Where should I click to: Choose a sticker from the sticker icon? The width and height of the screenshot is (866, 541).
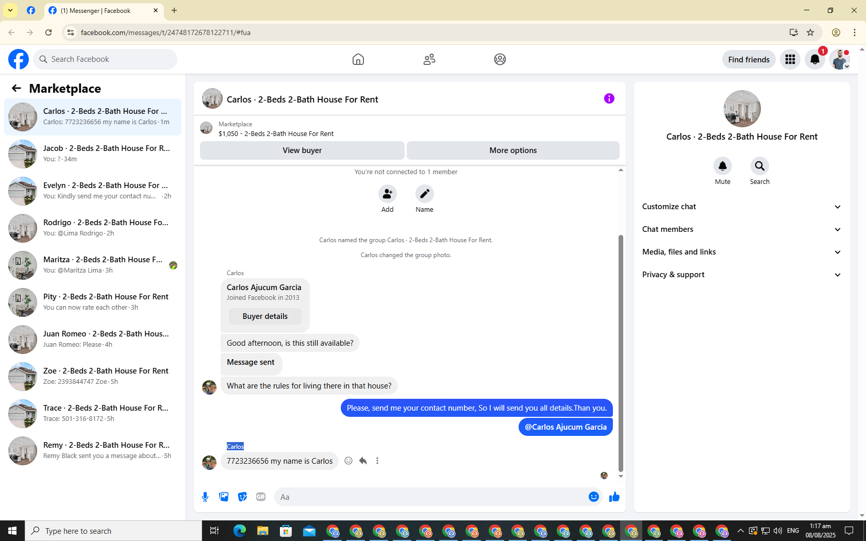click(242, 497)
